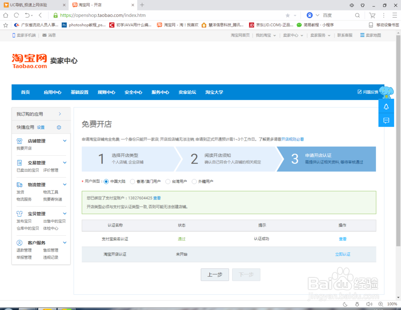Screen dimensions: 401x310
Task: Open 移动设备书签 mobile bookmarks
Action: pyautogui.click(x=384, y=25)
